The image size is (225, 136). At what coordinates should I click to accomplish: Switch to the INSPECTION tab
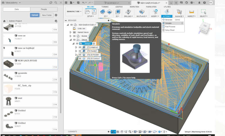pos(134,7)
